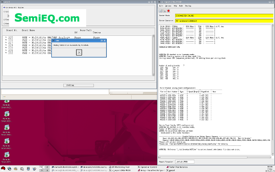
Task: Click the OK button in the Cal dialog
Action: 79,52
